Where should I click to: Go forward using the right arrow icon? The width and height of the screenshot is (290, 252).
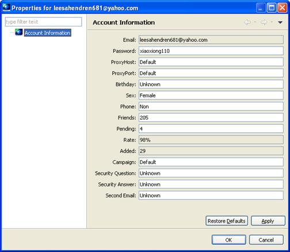(264, 22)
